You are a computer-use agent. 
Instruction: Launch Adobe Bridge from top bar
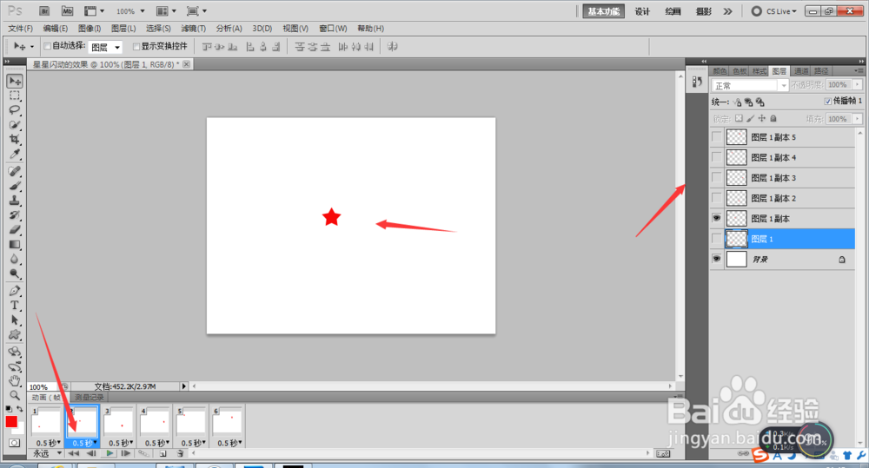click(45, 11)
